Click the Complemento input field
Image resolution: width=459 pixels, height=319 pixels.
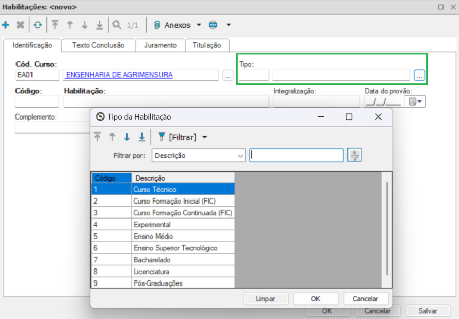coord(53,128)
